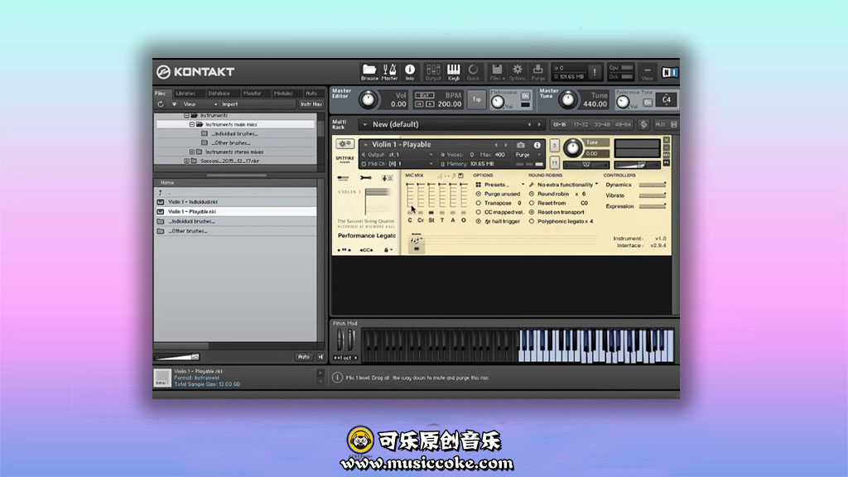
Task: Mute the instrument with M button
Action: coord(554,161)
